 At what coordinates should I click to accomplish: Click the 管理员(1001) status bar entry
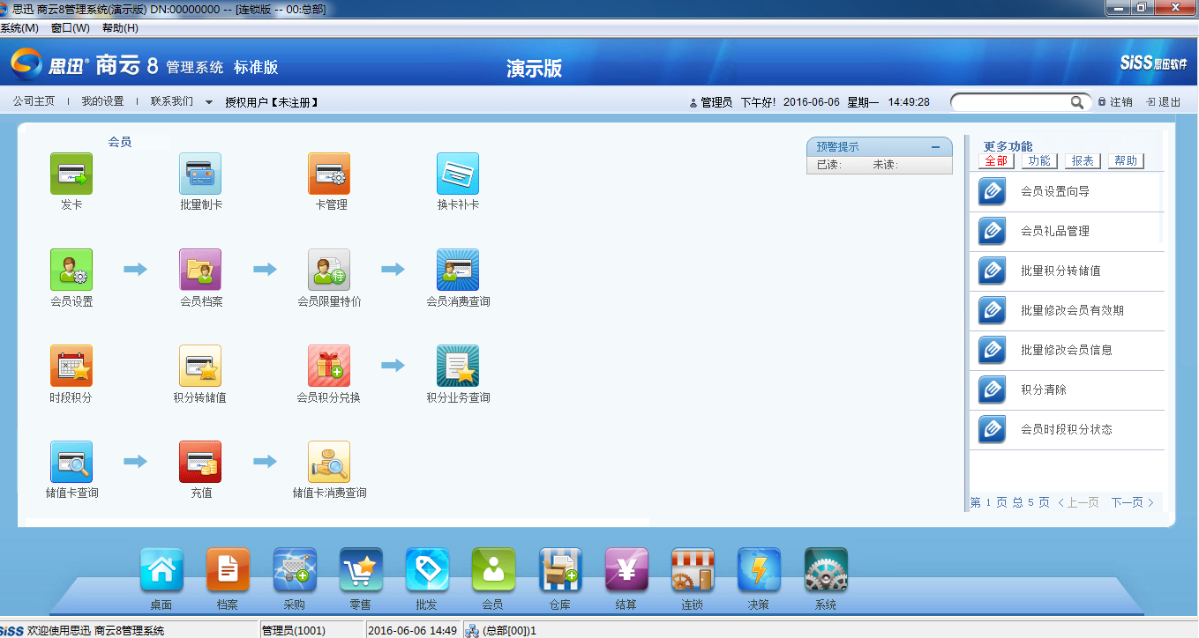294,631
